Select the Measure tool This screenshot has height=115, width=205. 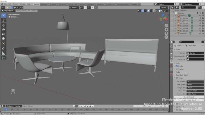coord(4,53)
